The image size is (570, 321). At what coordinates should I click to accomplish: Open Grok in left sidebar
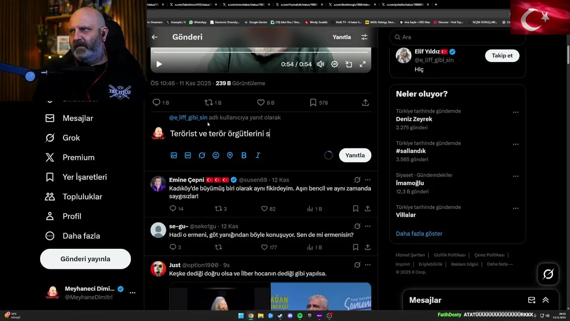62,138
